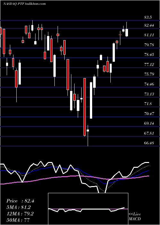Screen dimensions: 160x225
Task: Click inside the MACD inset chart box
Action: coord(88,209)
